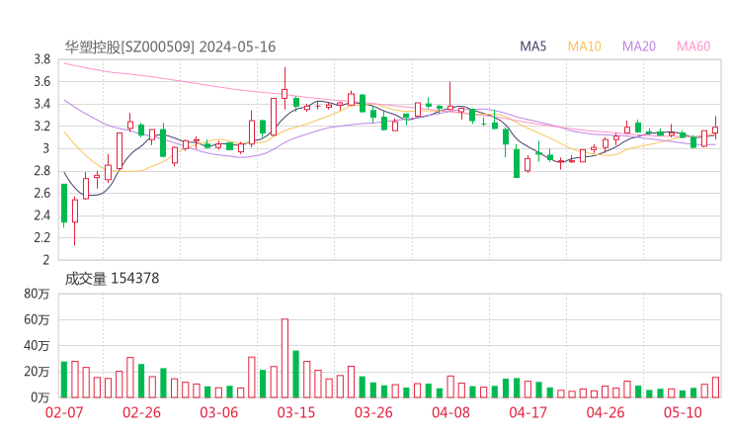Viewport: 731px width, 435px height.
Task: Click the last red candlestick on the right
Action: (x=715, y=128)
